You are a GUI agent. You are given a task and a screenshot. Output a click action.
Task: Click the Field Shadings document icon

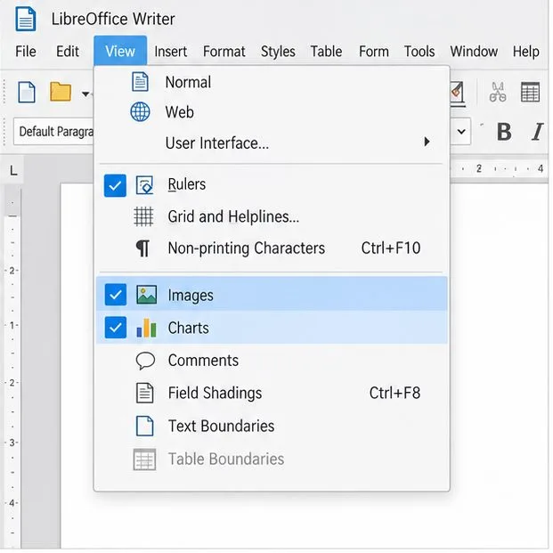144,393
